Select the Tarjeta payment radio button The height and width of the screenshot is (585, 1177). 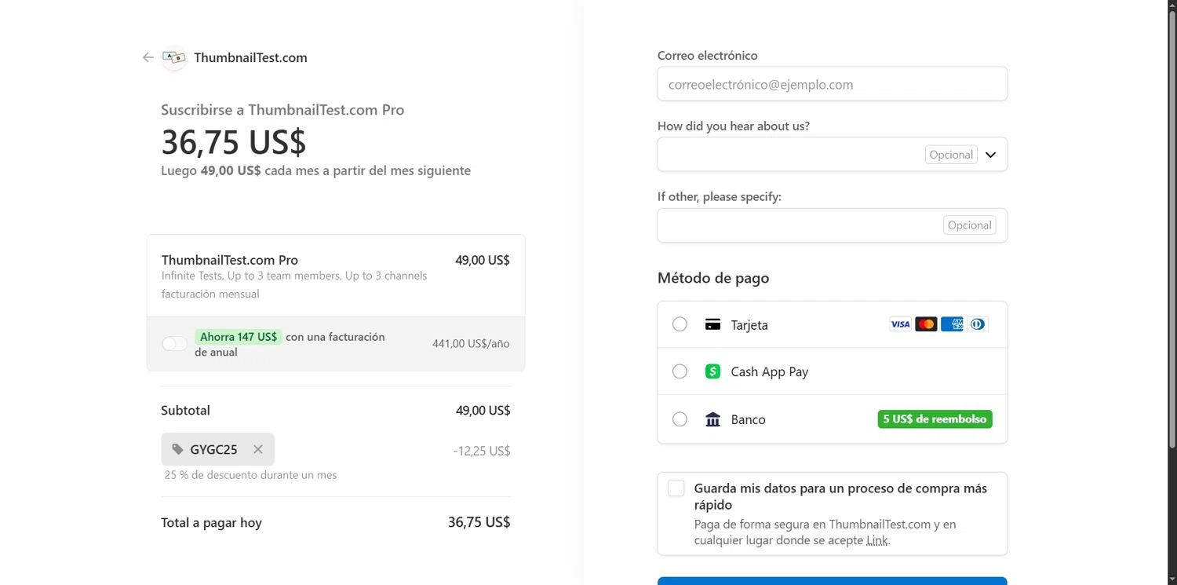click(680, 324)
